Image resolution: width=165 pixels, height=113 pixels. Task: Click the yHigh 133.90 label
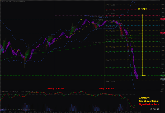(98, 17)
